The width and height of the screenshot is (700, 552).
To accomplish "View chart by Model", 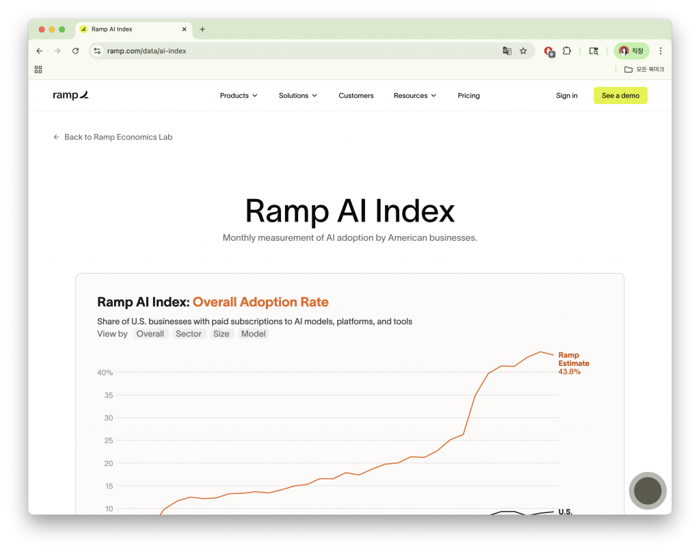I will [x=253, y=334].
